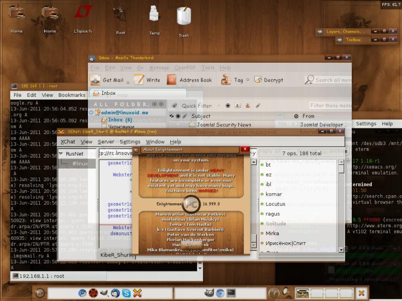Image resolution: width=402 pixels, height=301 pixels.
Task: Launch Skype from the taskbar launcher
Action: coord(126,293)
